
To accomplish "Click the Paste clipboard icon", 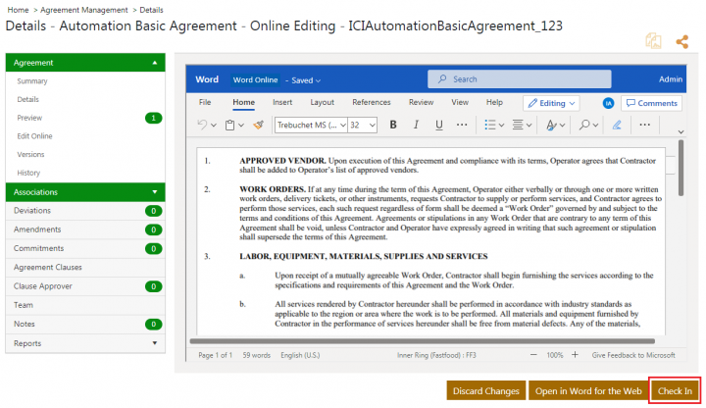I will pos(228,125).
